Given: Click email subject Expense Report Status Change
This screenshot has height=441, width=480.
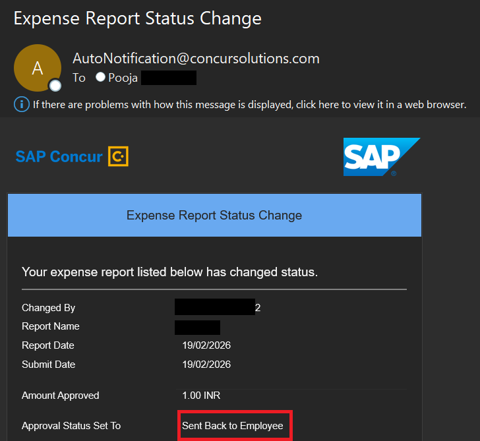Looking at the screenshot, I should [x=138, y=18].
